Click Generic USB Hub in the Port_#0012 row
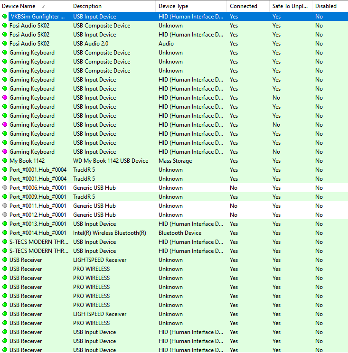This screenshot has height=353, width=348. [x=94, y=215]
